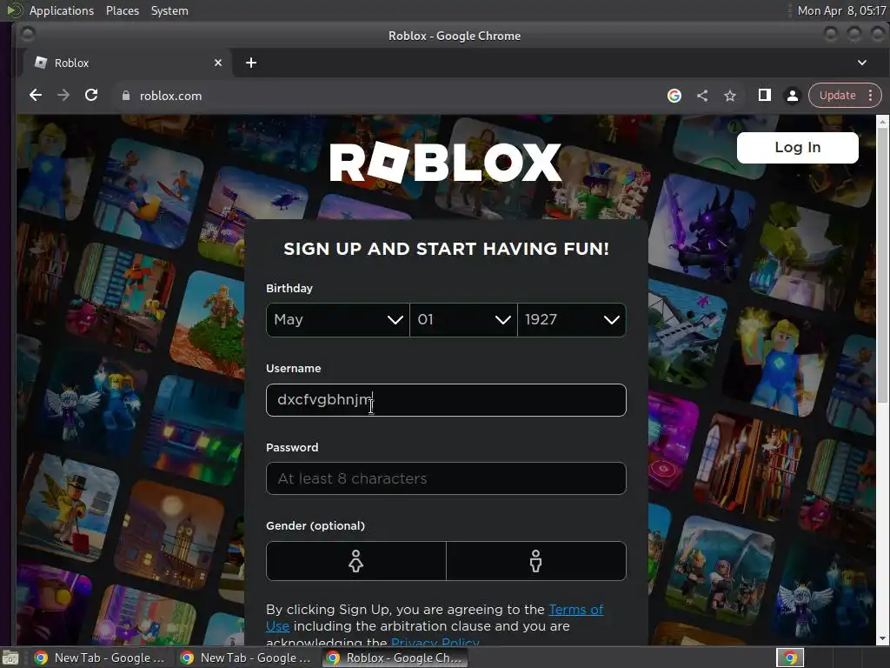
Task: Reload the Roblox page
Action: 91,96
